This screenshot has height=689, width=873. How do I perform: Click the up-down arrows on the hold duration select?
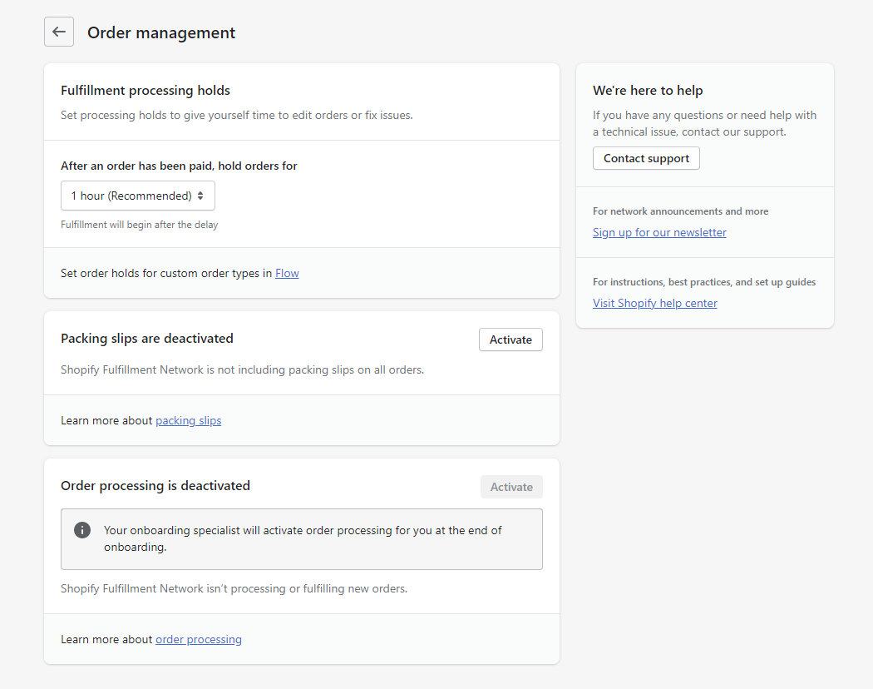[x=200, y=196]
